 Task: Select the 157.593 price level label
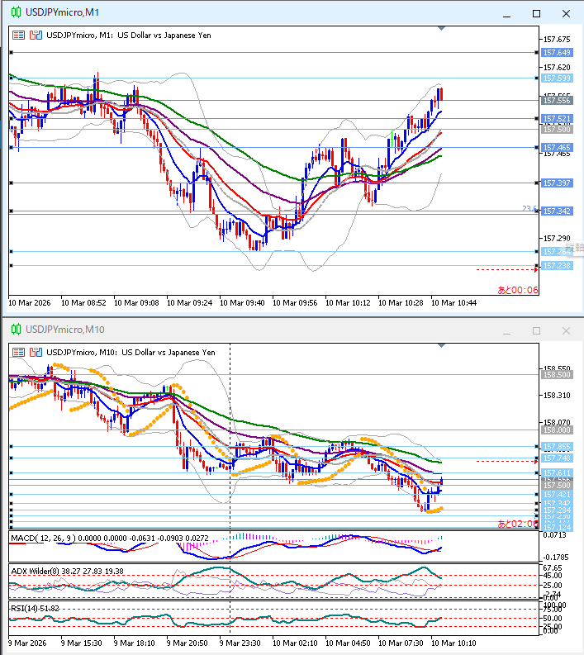pos(558,78)
